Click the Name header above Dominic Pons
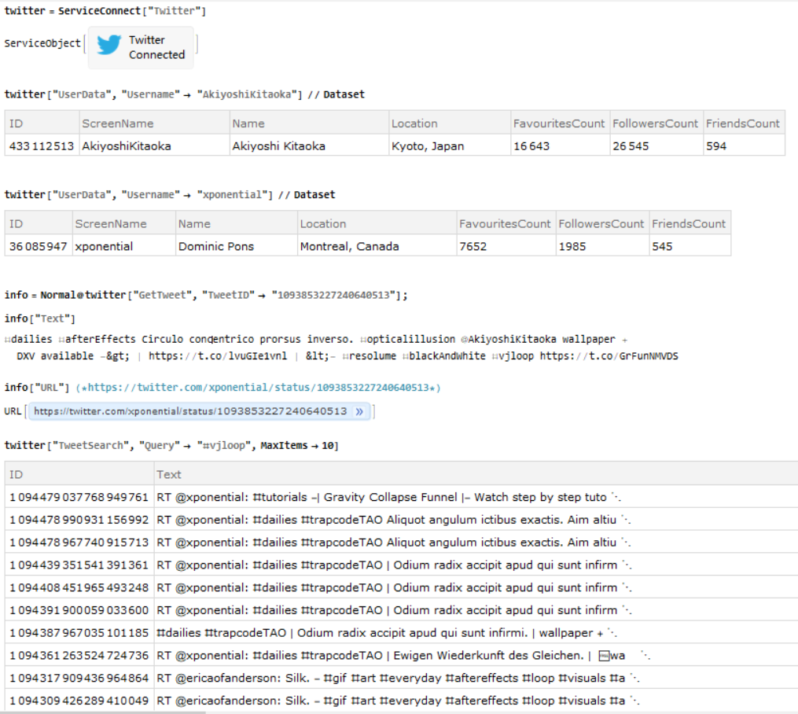 pos(194,224)
